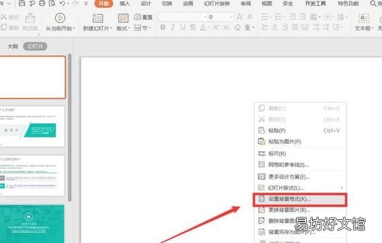The height and width of the screenshot is (243, 382).
Task: Open 网格和参考线(I) menu entry
Action: (x=300, y=165)
